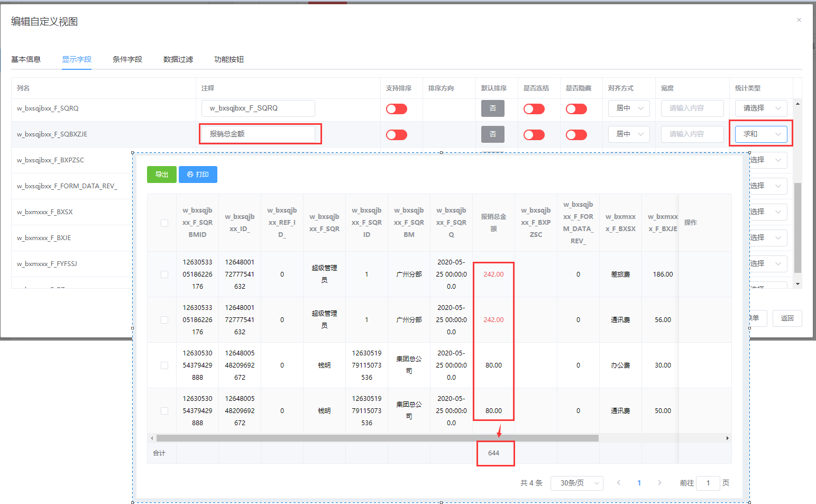Toggle 是否隐藏 for w_bxsqjbxx_F_SQRQ row
816x504 pixels.
pyautogui.click(x=576, y=109)
